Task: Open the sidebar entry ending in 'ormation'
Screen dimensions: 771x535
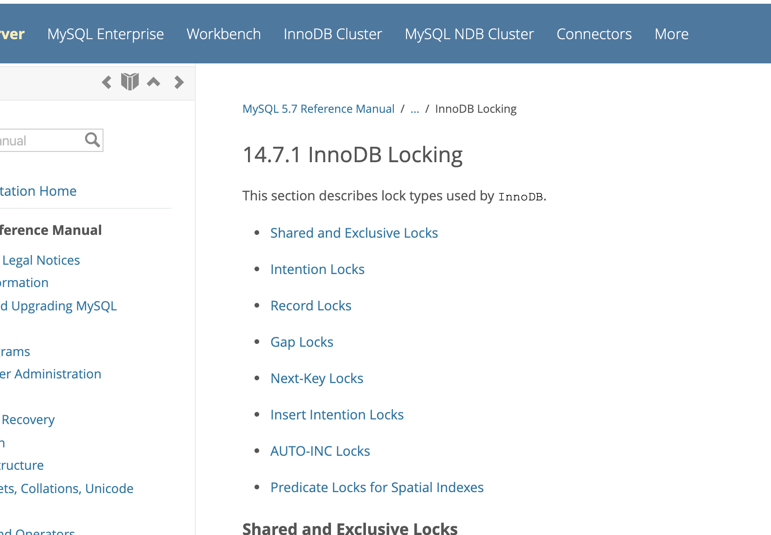Action: [24, 283]
